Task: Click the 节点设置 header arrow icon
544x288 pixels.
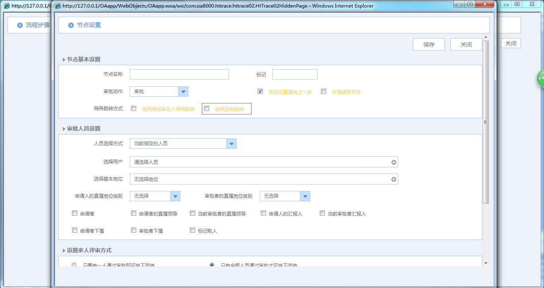Action: (71, 25)
